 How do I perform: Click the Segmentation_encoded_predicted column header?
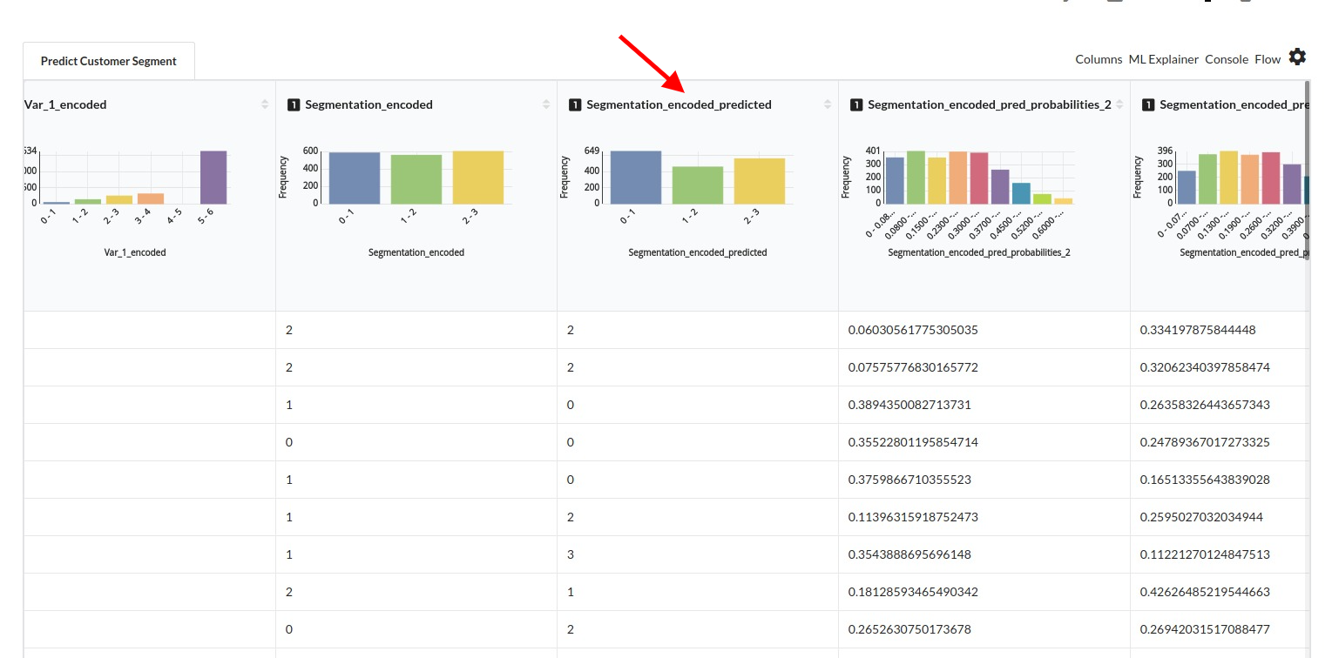[x=679, y=104]
